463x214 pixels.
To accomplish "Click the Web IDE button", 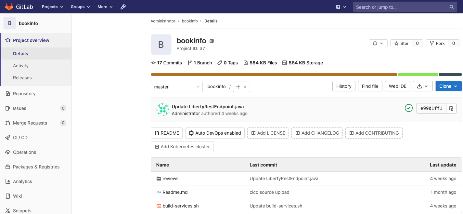I will 397,86.
